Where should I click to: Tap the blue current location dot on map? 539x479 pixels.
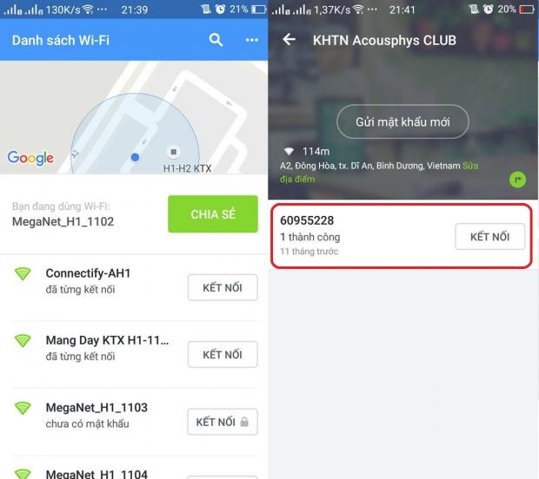coord(135,157)
